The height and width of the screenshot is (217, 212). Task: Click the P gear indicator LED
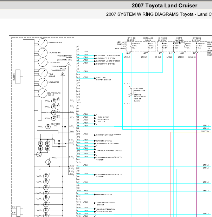tap(46, 176)
